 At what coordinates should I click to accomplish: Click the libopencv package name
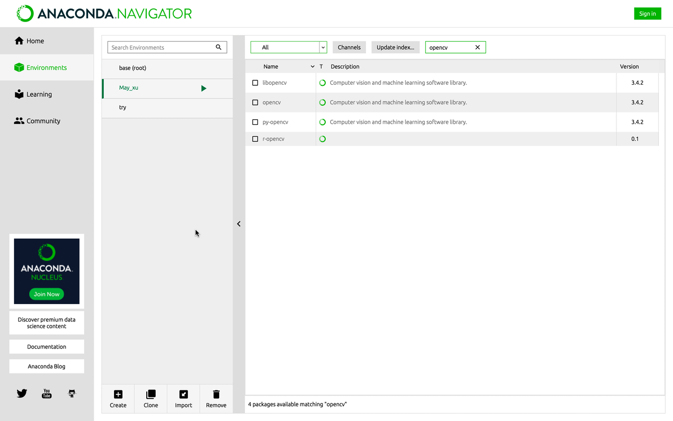tap(274, 83)
